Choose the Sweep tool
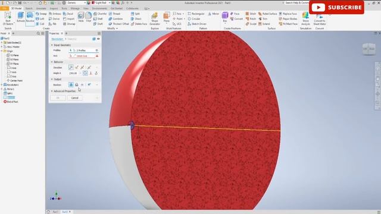This screenshot has width=381, height=214. coord(41,14)
